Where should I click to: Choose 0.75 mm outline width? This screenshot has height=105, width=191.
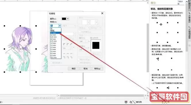[56, 41]
